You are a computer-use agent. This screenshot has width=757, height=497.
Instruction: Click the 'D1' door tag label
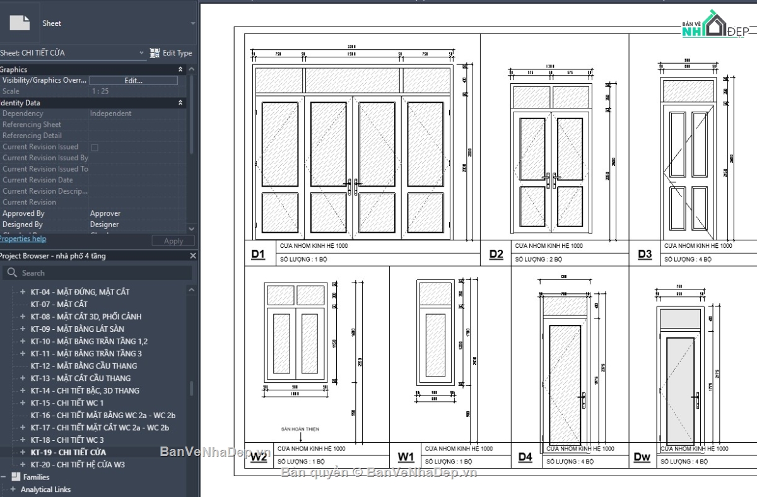click(258, 254)
